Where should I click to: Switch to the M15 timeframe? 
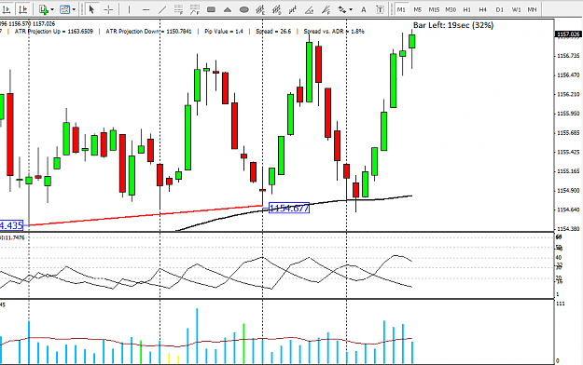(x=434, y=9)
